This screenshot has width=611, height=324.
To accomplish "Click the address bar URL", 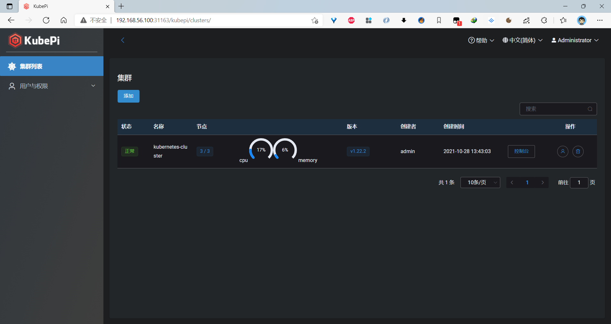I will click(163, 20).
